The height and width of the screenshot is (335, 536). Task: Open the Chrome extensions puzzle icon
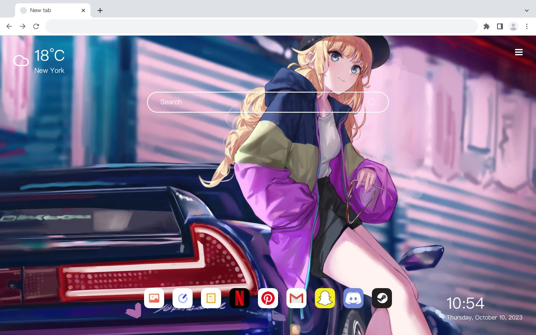(487, 26)
